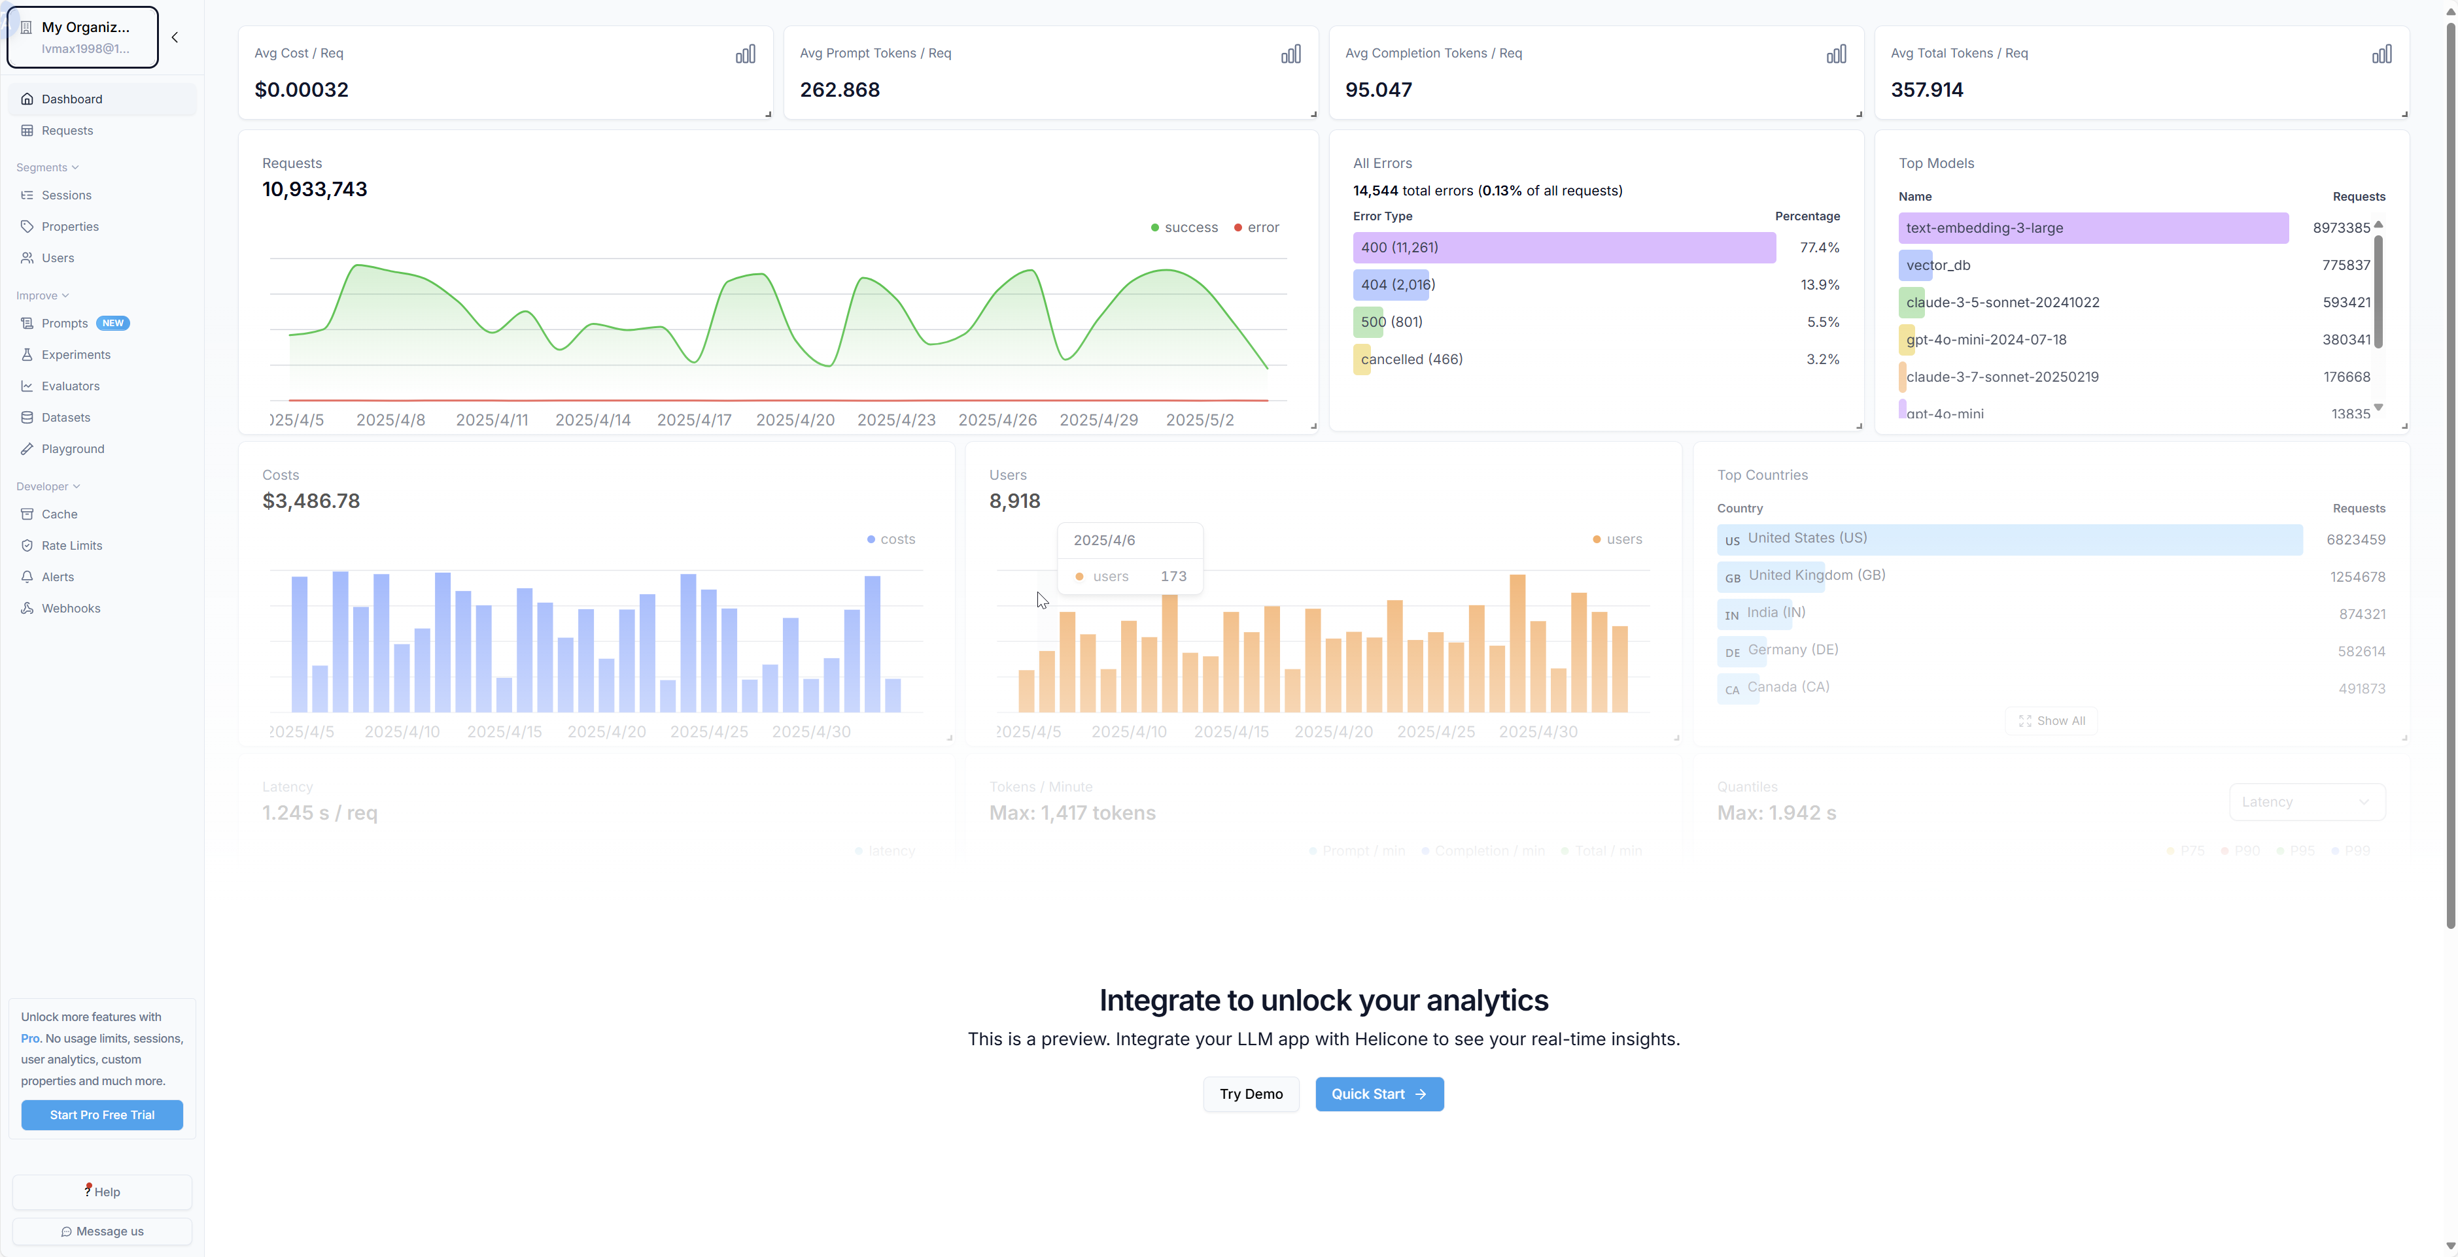This screenshot has height=1257, width=2458.
Task: Open Webhooks from the sidebar
Action: pyautogui.click(x=71, y=609)
